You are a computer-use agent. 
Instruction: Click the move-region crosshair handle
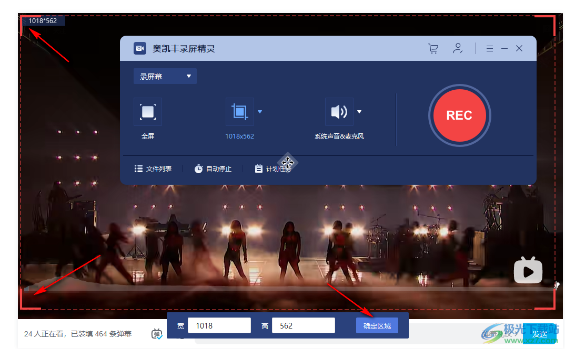tap(288, 163)
